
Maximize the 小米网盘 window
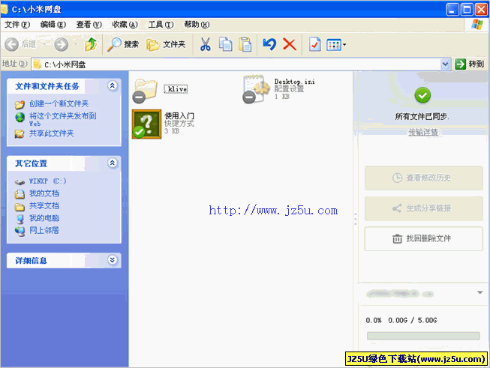tap(467, 10)
